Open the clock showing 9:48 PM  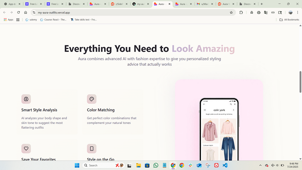[293, 165]
